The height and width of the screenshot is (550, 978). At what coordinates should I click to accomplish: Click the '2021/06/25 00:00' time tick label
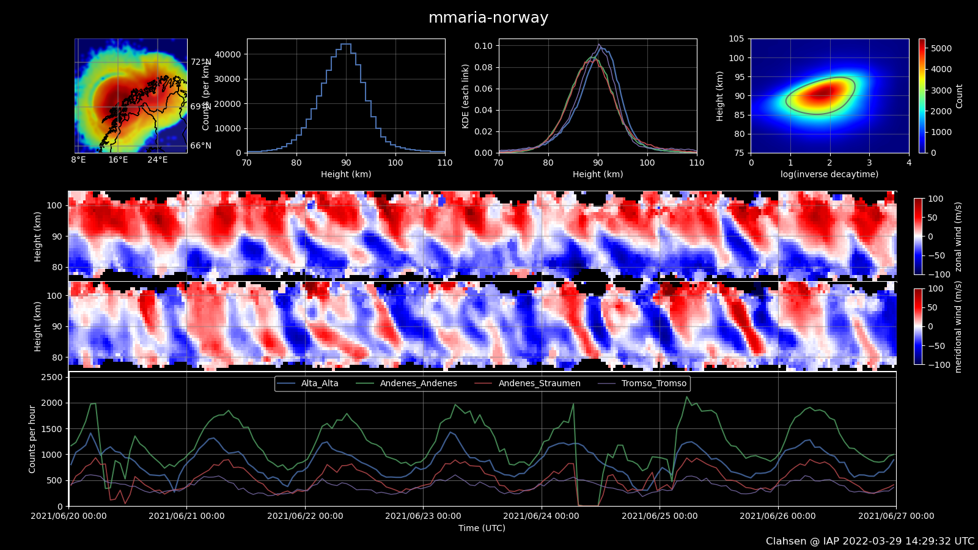[x=660, y=516]
